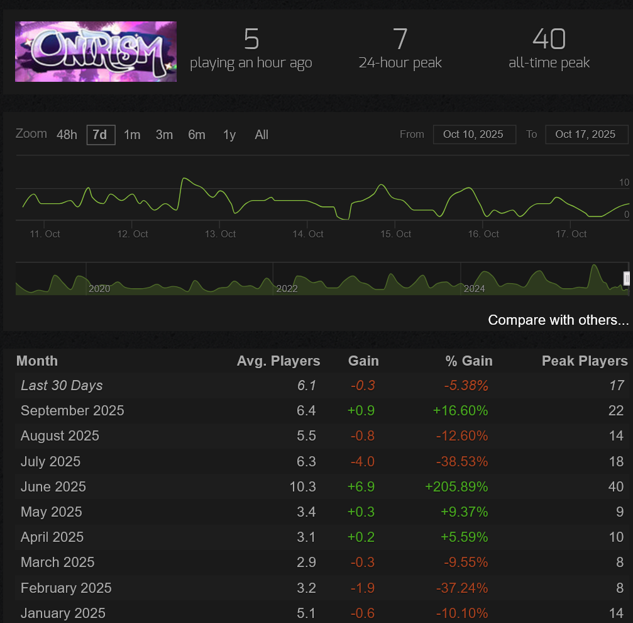
Task: Click the 2020 marker in navigator
Action: pos(99,288)
